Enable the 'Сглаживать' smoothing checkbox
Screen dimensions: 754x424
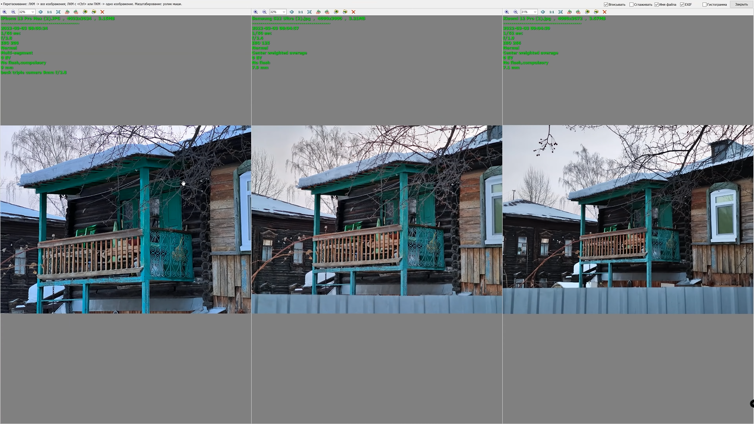pyautogui.click(x=631, y=5)
